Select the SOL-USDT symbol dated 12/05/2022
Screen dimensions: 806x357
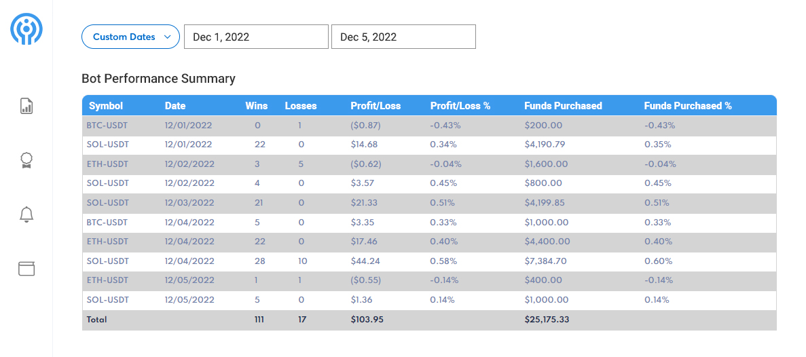tap(107, 300)
